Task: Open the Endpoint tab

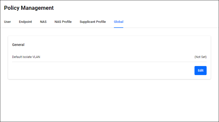Action: pos(25,22)
